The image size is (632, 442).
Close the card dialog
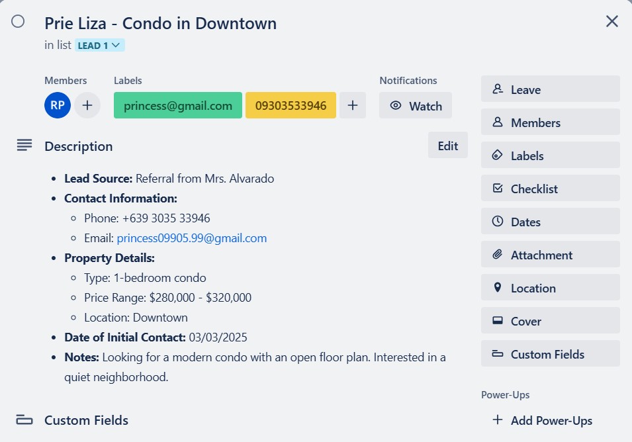612,21
